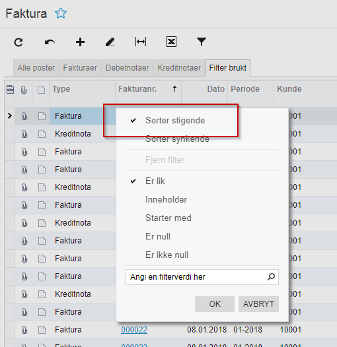Export to Excel using the X icon
Viewport: 337px width, 347px height.
pos(171,42)
